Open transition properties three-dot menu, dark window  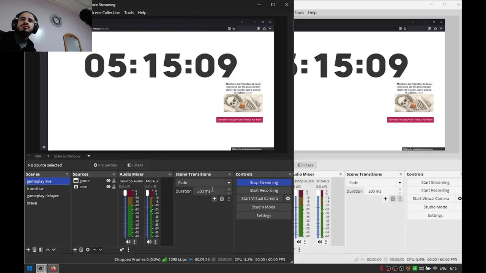coord(229,199)
